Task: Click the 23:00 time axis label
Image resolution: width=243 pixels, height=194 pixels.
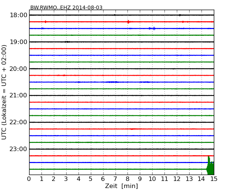Action: point(18,149)
